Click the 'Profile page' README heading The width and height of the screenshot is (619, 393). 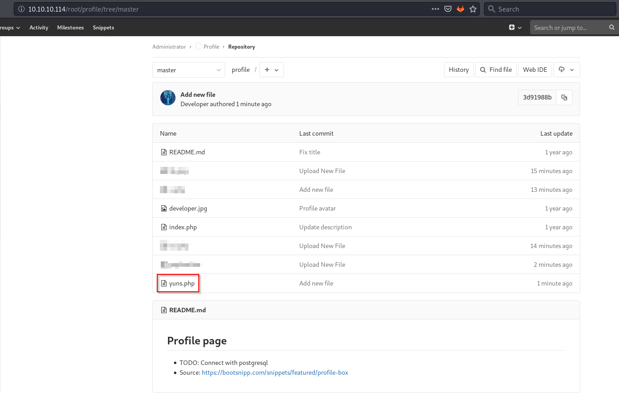pyautogui.click(x=197, y=341)
